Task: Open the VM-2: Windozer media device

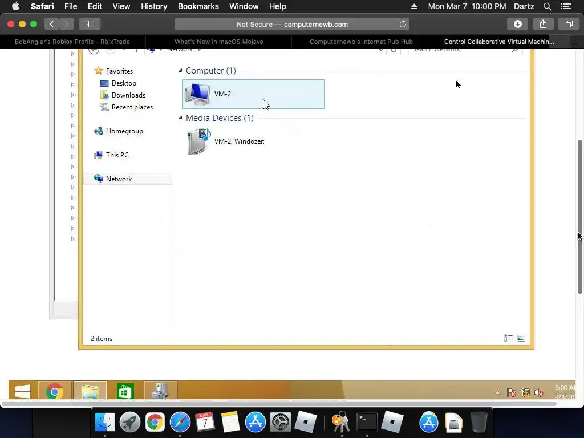Action: point(226,141)
